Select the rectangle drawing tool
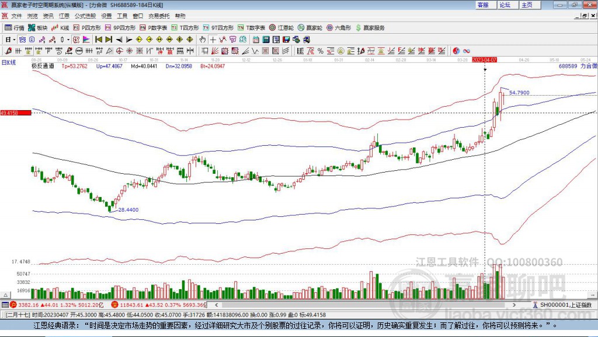The width and height of the screenshot is (598, 337). [205, 51]
